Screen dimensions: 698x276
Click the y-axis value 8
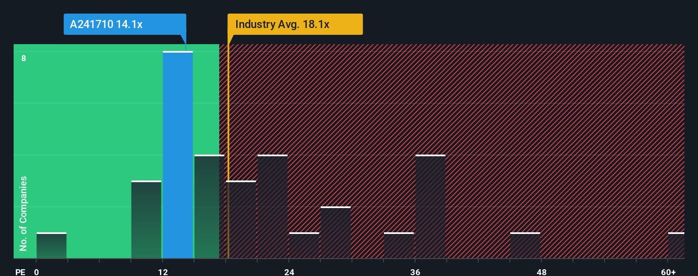tap(24, 58)
